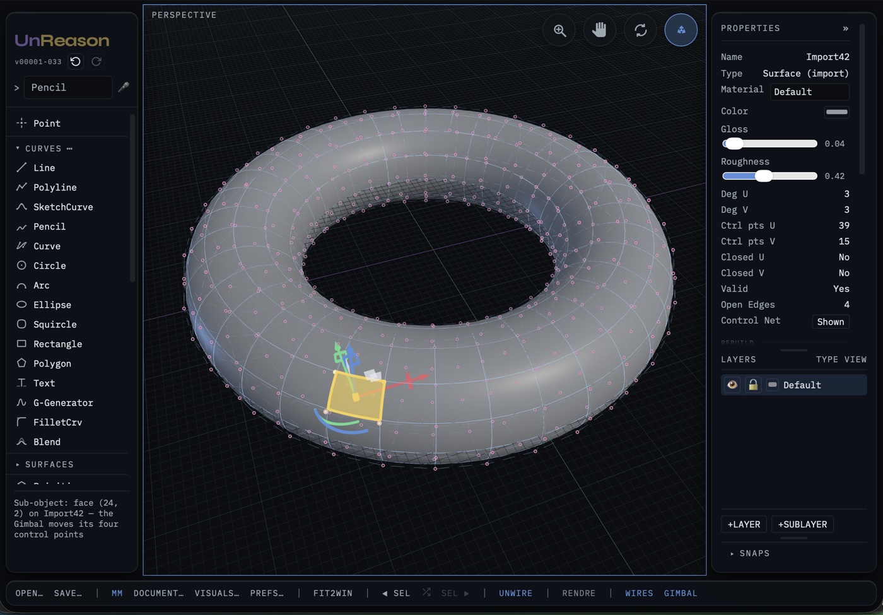Open the PREFS… menu
883x615 pixels.
[267, 593]
